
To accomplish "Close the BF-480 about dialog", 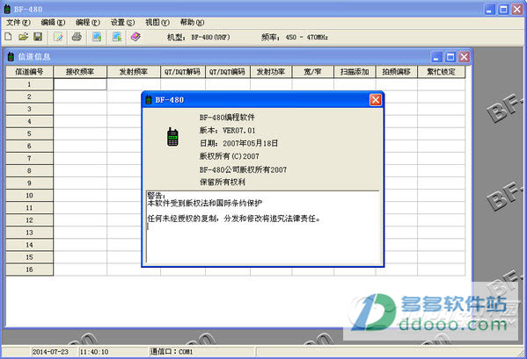I will [375, 100].
